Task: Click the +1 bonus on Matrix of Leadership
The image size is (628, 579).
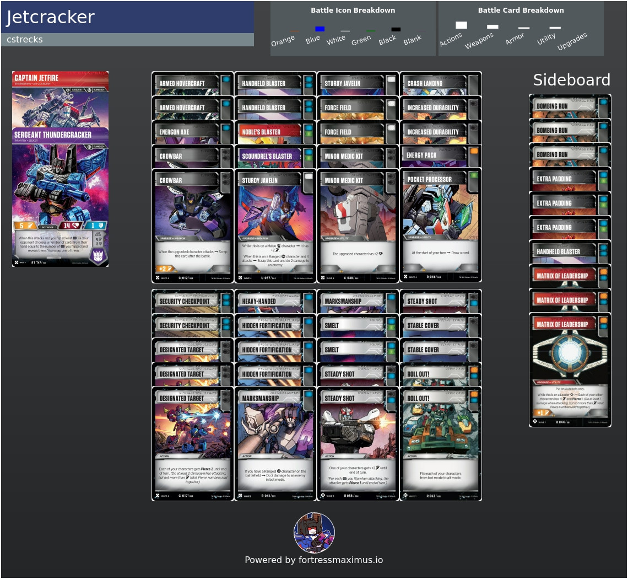Action: 543,412
